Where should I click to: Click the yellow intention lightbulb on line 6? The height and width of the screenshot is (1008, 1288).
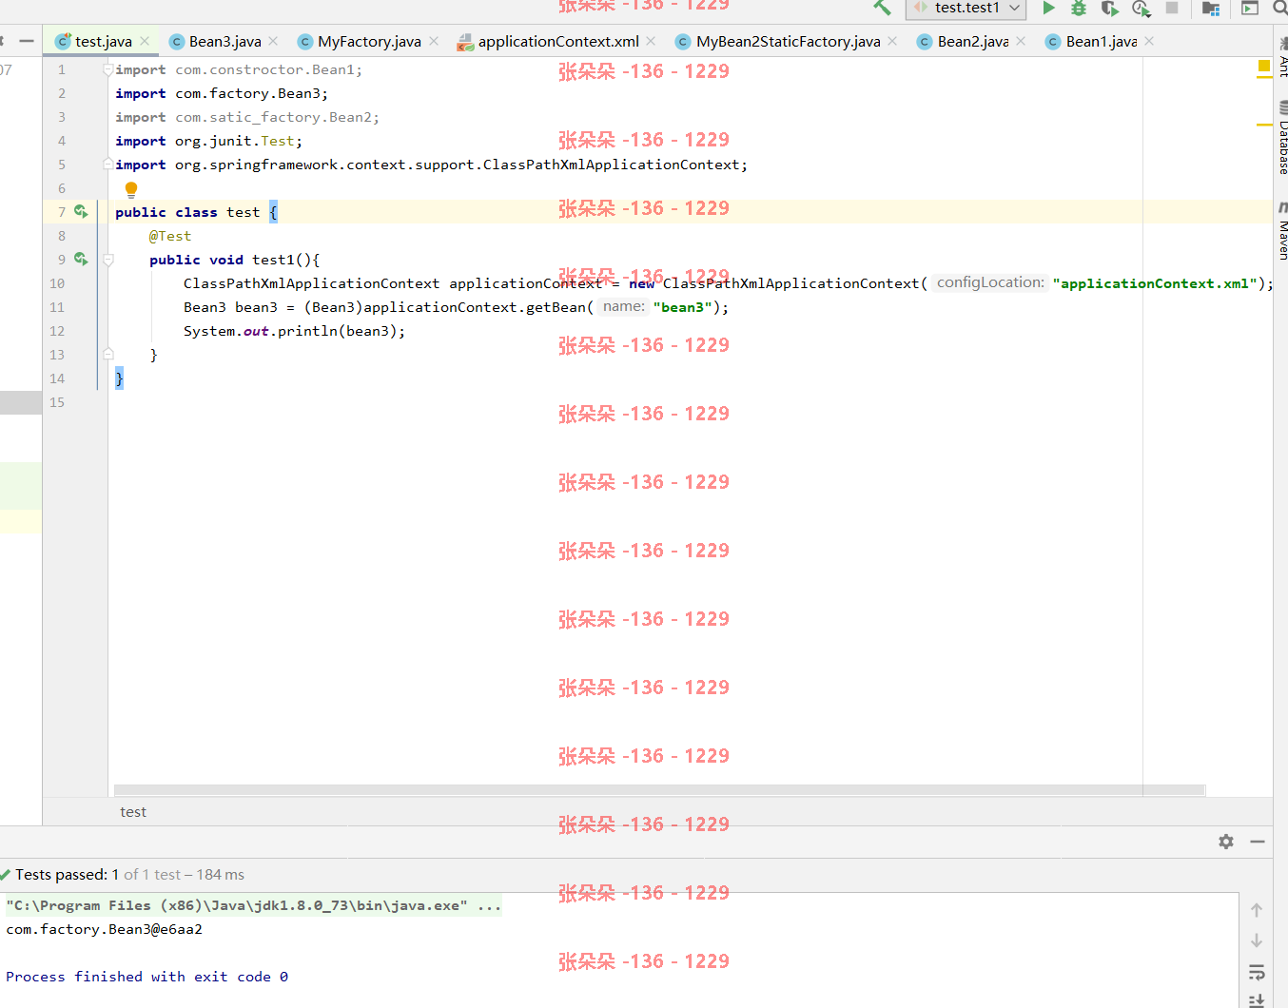click(131, 189)
